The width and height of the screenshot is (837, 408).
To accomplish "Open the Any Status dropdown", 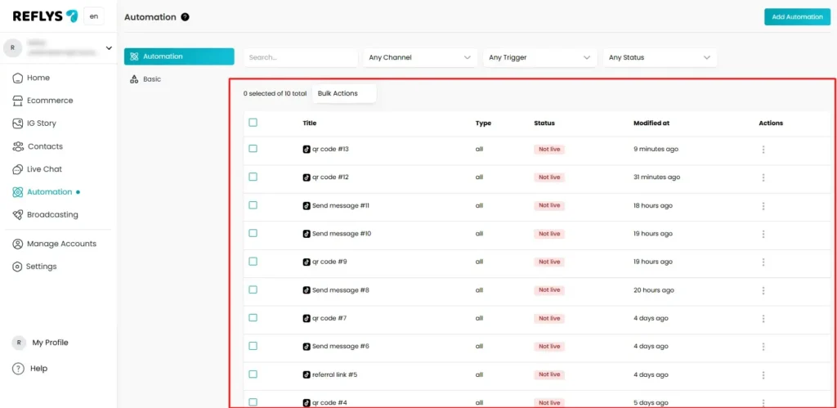I will (660, 58).
